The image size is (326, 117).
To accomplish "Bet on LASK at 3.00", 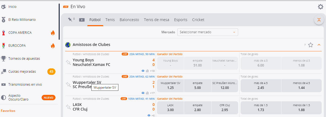I will coord(170,108).
